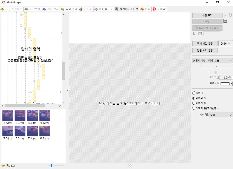233x169 pixels.
Task: Click the folder-and-magnifier icon at bottom left
Action: pyautogui.click(x=13, y=166)
